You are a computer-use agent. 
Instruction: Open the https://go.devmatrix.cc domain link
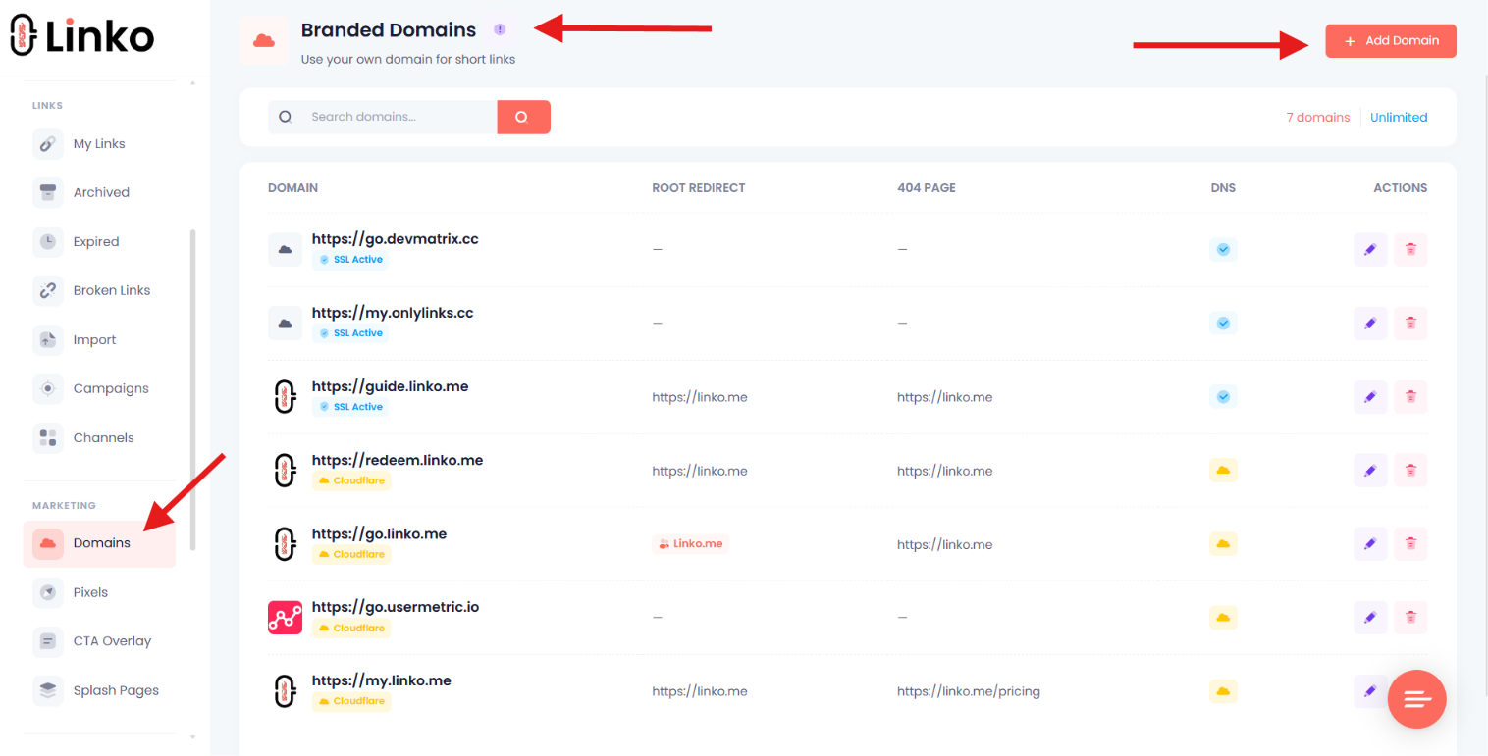(x=395, y=239)
